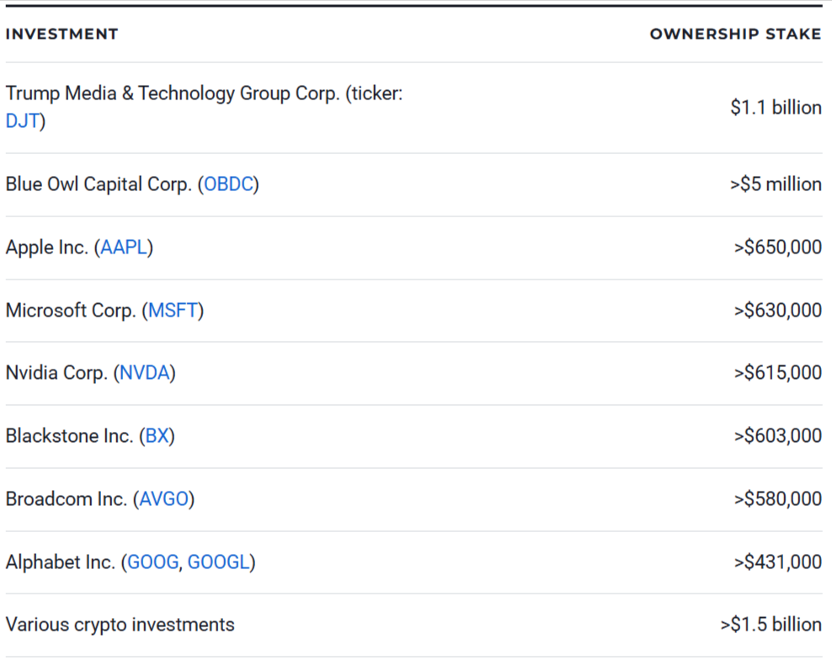Image resolution: width=832 pixels, height=671 pixels.
Task: Select the Various crypto investments row label
Action: tap(120, 625)
